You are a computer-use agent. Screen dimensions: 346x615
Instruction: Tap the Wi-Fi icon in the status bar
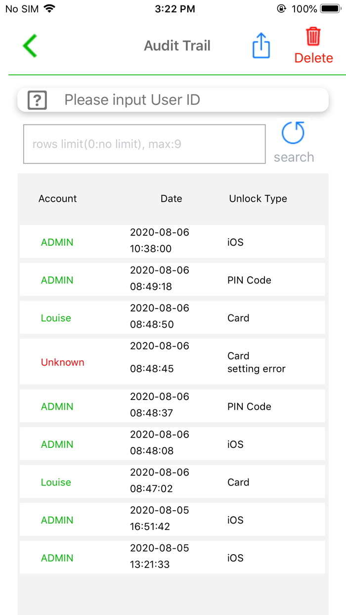click(x=49, y=8)
